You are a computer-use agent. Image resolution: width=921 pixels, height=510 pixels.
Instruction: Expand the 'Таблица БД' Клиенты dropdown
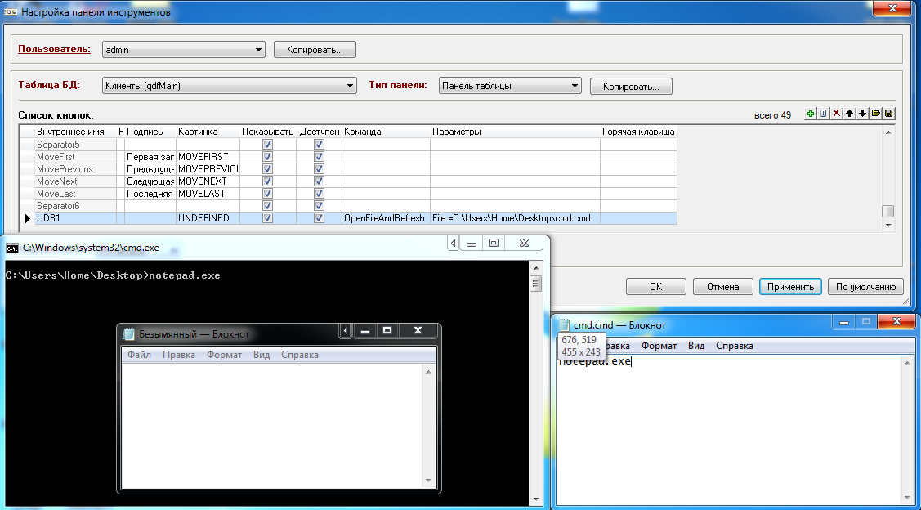pyautogui.click(x=351, y=85)
